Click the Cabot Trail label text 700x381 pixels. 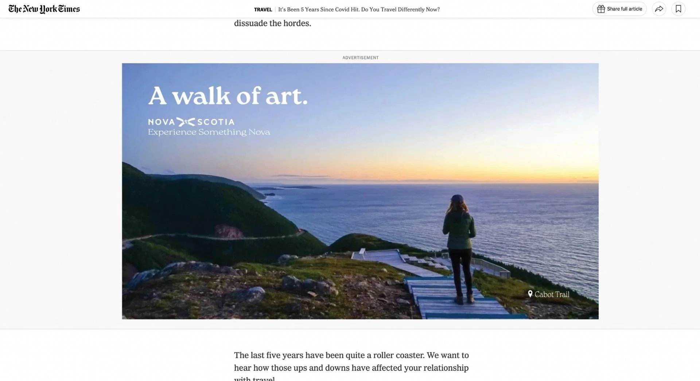pyautogui.click(x=552, y=294)
